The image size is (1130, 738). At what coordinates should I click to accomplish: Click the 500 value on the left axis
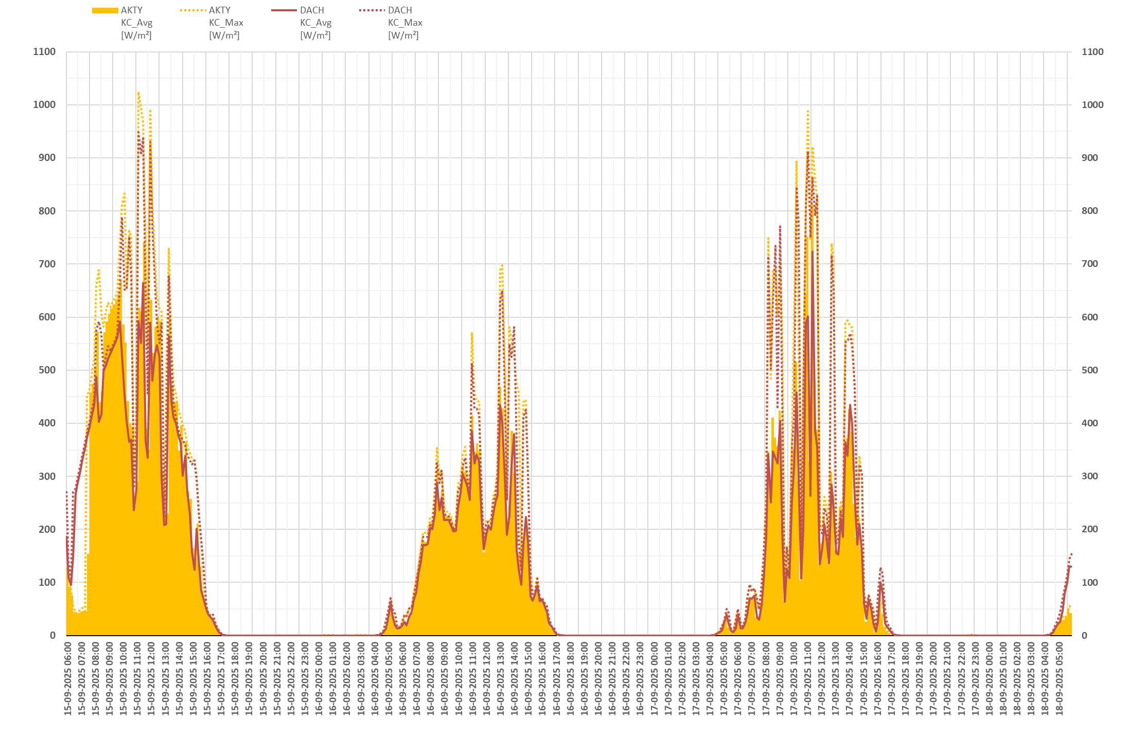[47, 370]
